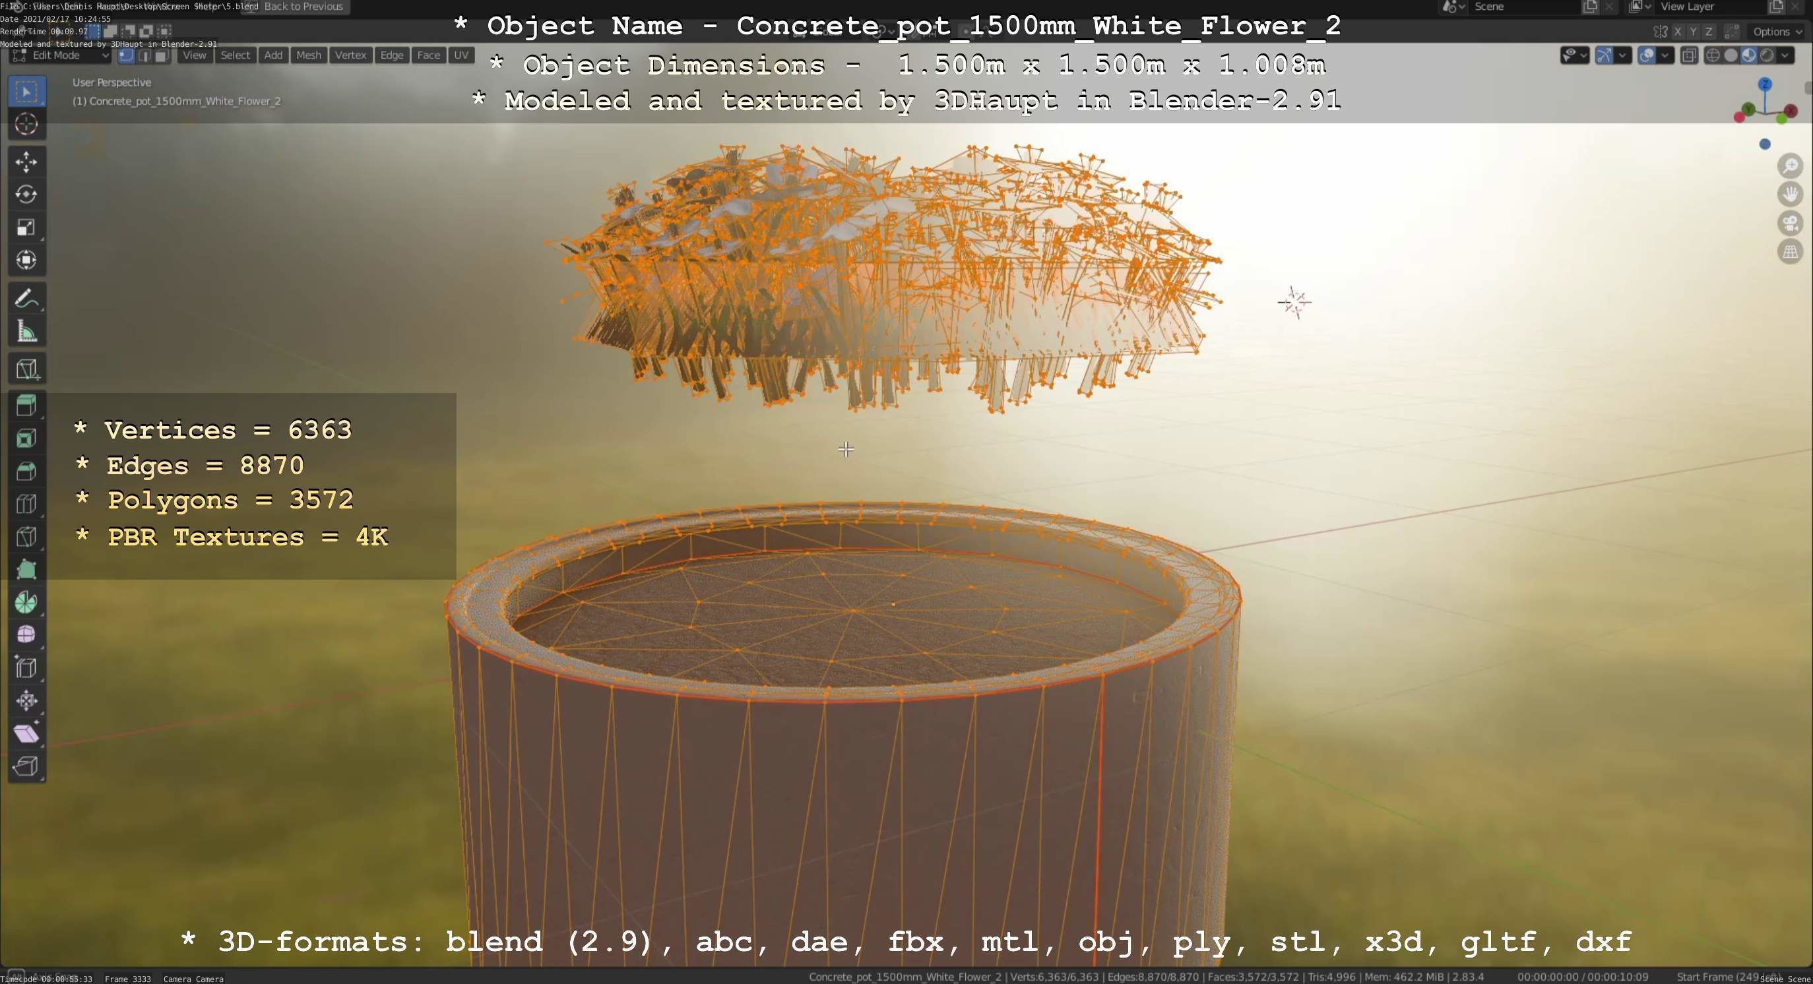
Task: Pick the Shear tool
Action: coord(27,733)
